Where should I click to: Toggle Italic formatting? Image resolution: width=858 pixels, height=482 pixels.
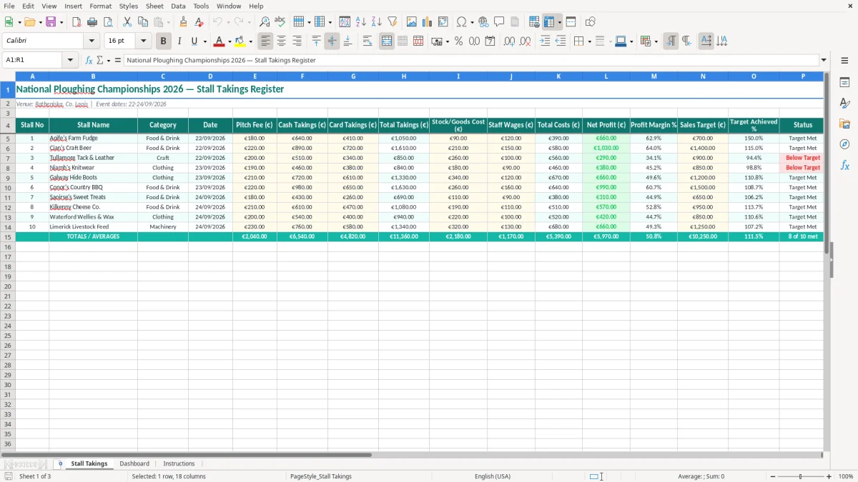tap(179, 41)
